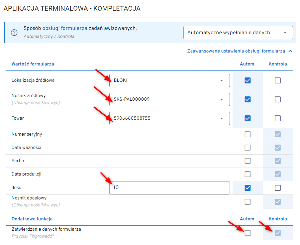Image resolution: width=300 pixels, height=245 pixels.
Task: Uncheck Autom. for Nośnik źródłowy
Action: [x=248, y=99]
